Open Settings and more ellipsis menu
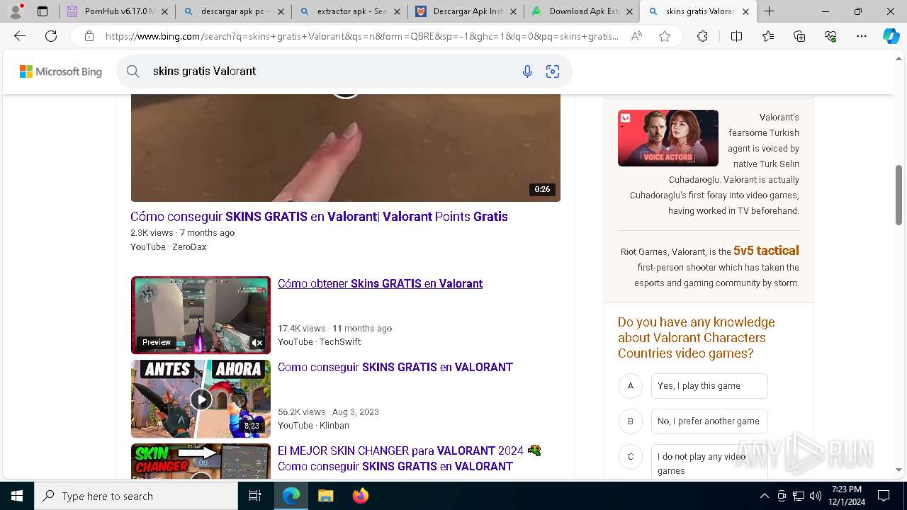Screen dimensions: 907x510 [862, 36]
